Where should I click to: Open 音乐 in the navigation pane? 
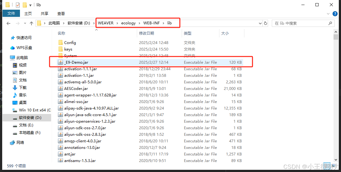click(23, 95)
